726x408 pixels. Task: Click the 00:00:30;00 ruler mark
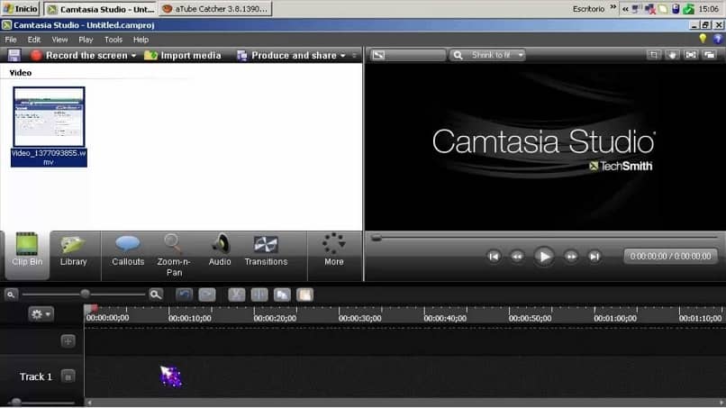(x=359, y=318)
